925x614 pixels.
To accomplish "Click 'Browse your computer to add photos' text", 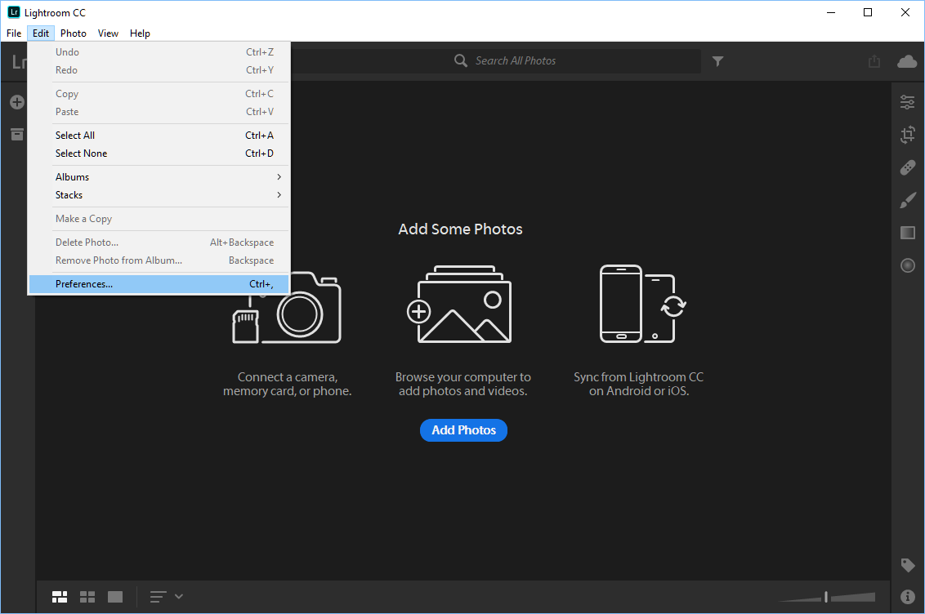I will (463, 385).
